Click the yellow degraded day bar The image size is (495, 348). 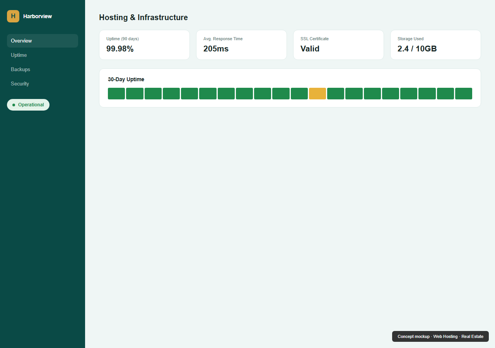click(x=317, y=94)
